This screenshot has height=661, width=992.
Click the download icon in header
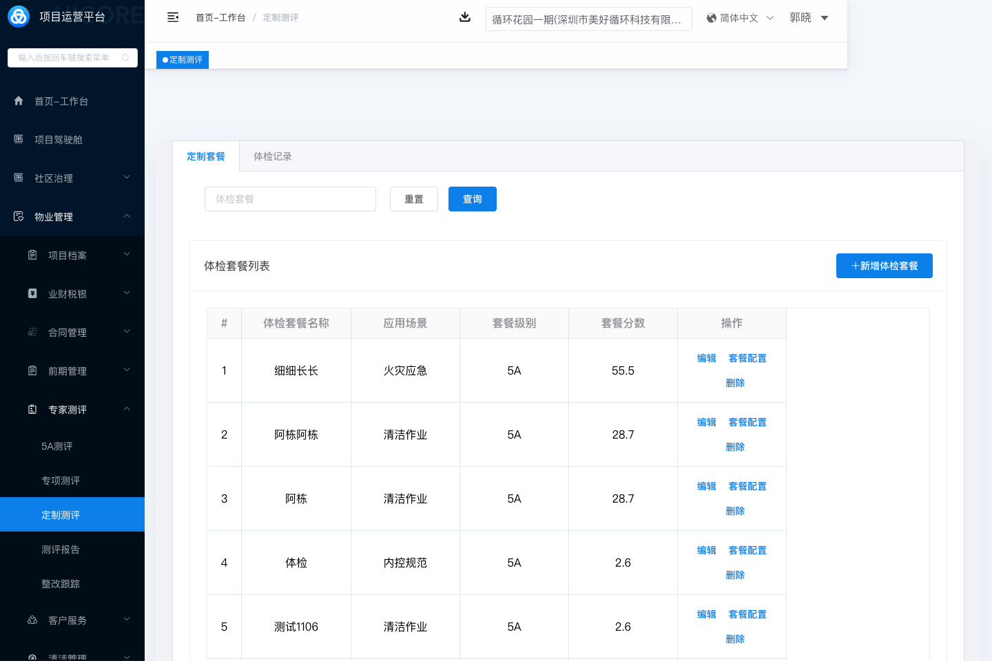pyautogui.click(x=465, y=17)
